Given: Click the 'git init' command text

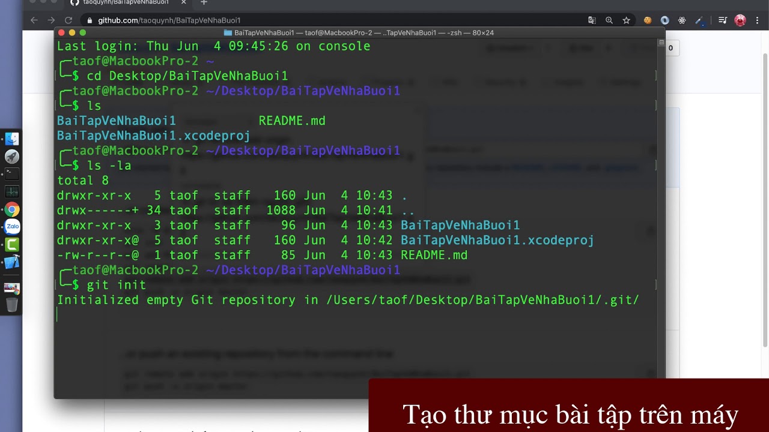Looking at the screenshot, I should (x=117, y=285).
